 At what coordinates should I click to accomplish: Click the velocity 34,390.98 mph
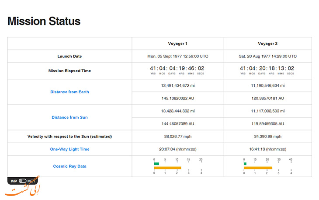tap(268, 137)
